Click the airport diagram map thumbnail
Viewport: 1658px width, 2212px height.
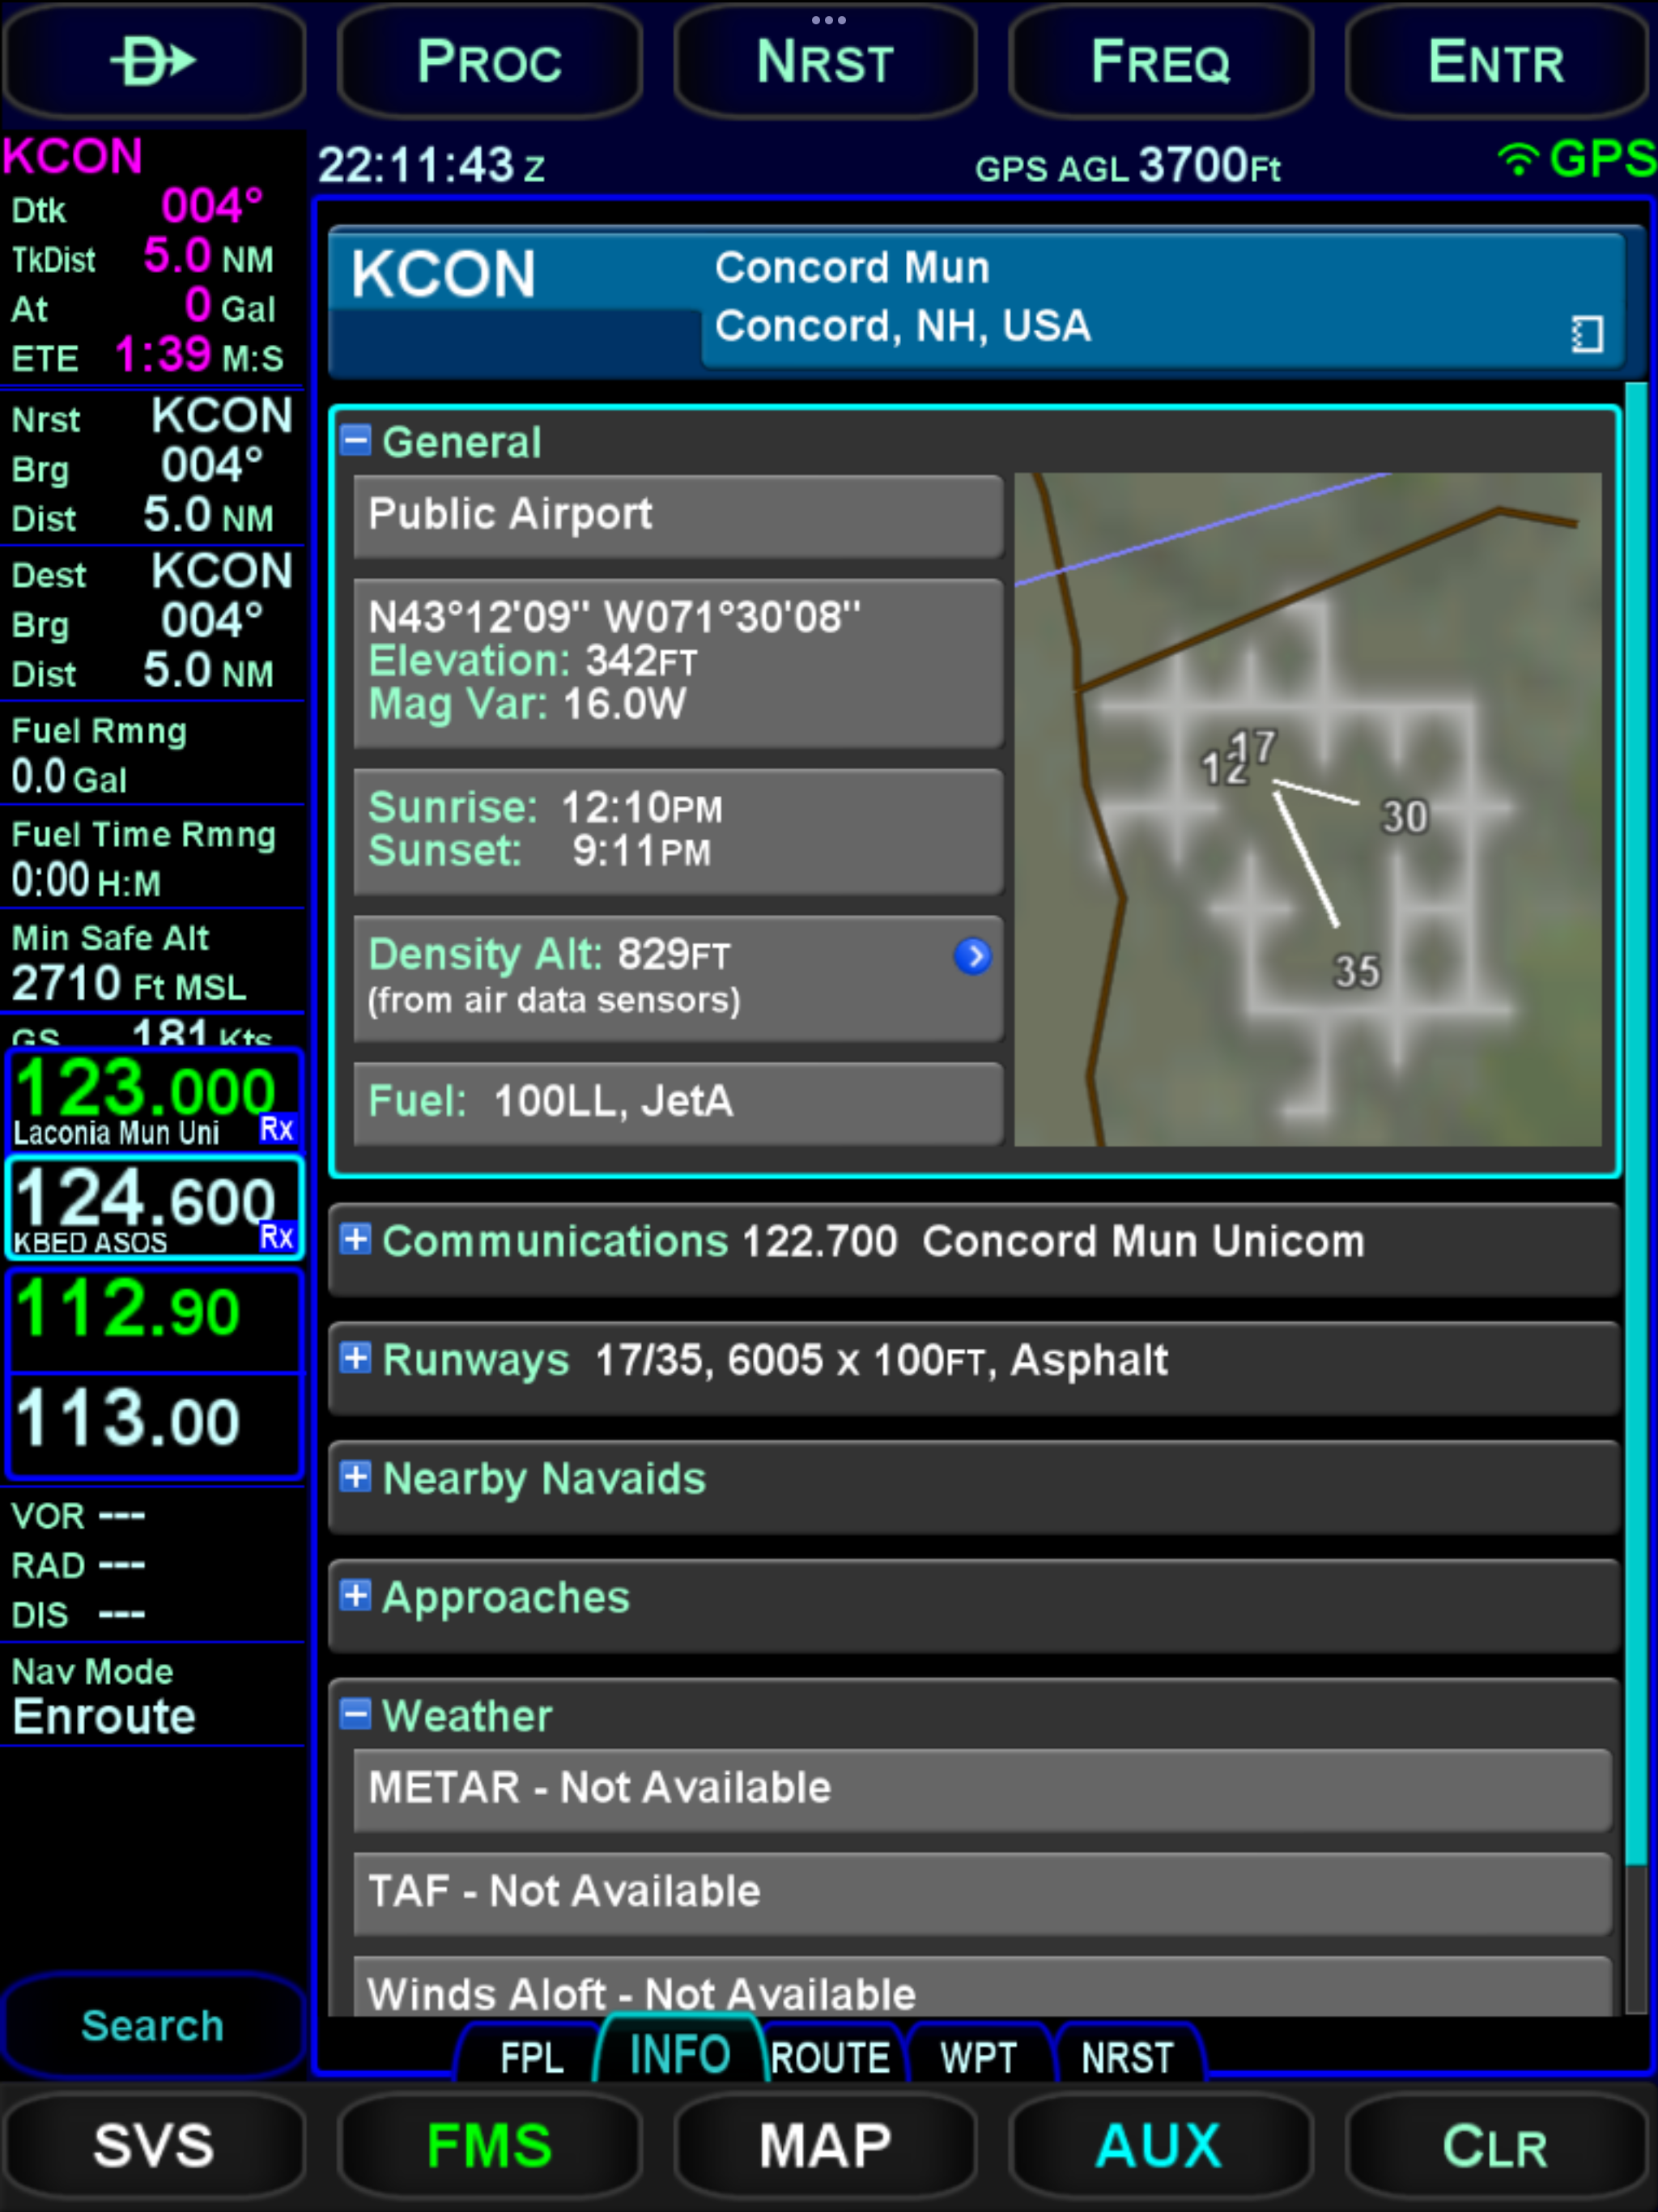[x=1308, y=809]
